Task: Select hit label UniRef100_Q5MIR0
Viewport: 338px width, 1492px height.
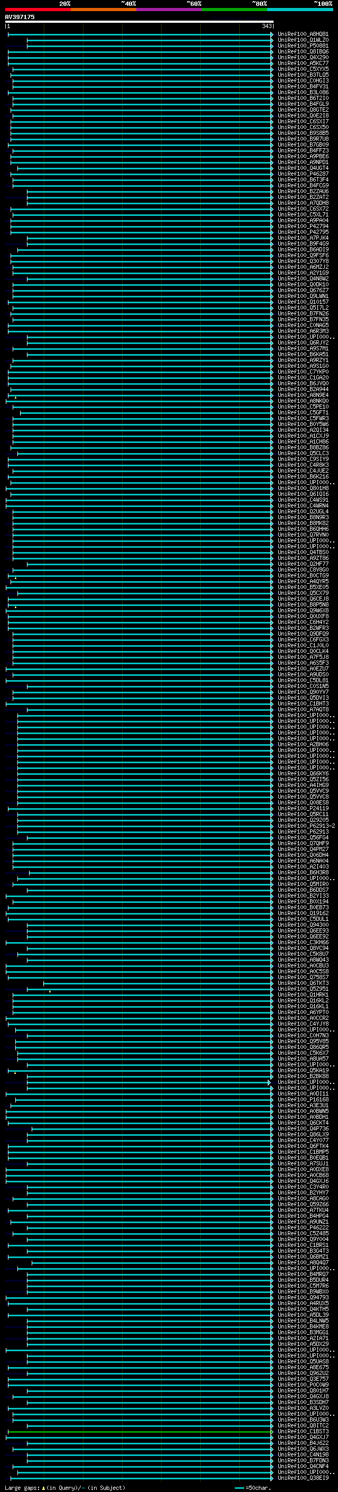Action: coord(303,884)
